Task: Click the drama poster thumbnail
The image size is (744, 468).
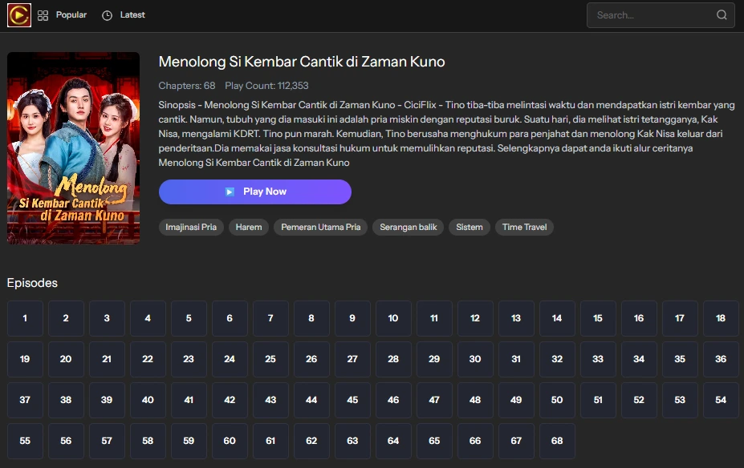Action: point(72,147)
